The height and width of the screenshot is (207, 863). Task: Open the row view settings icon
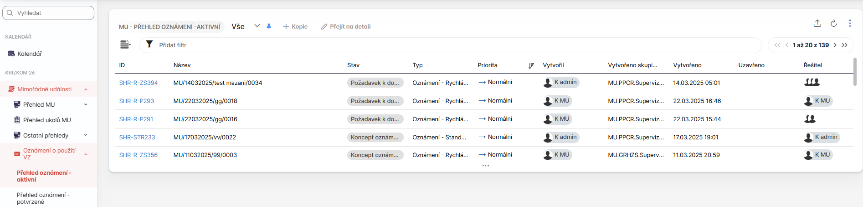point(125,44)
